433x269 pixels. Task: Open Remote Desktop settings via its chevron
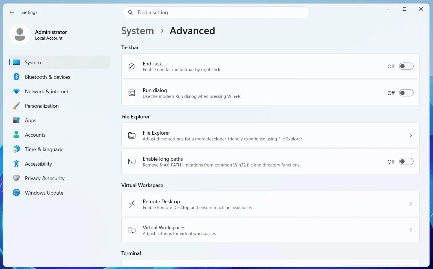click(x=410, y=204)
